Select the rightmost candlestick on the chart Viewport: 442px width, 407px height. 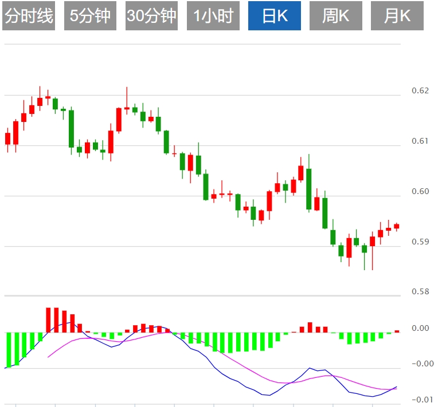[397, 226]
